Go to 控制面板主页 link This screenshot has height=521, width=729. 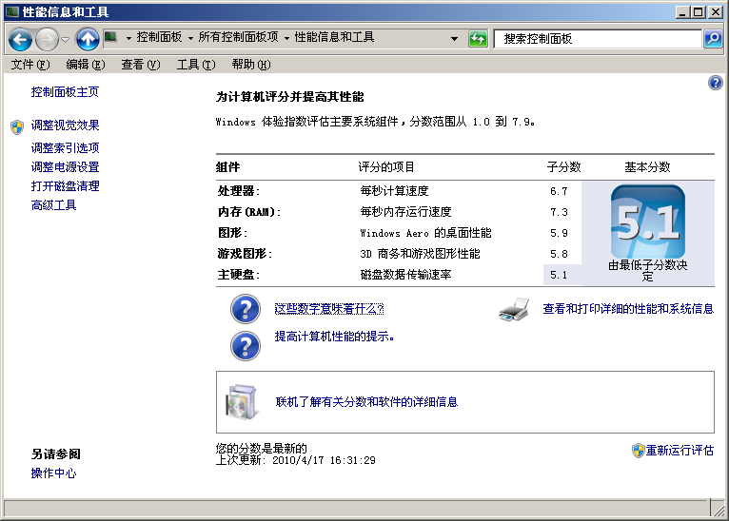pyautogui.click(x=65, y=92)
